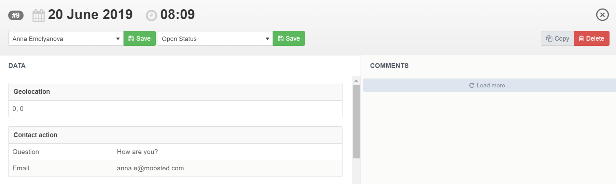Save the Open Status selection
616x184 pixels.
pos(289,39)
